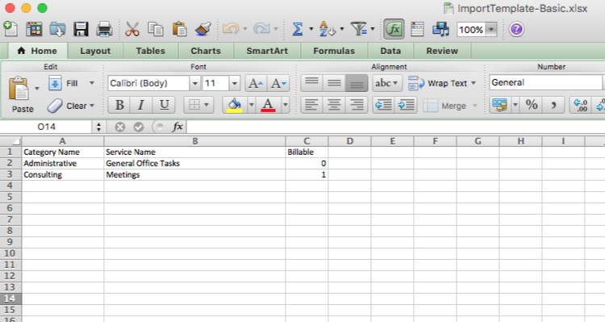Align text left horizontally

[x=311, y=105]
